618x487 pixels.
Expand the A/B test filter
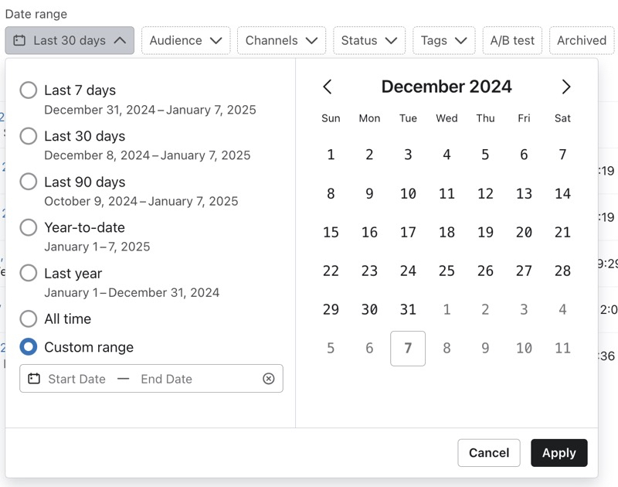pyautogui.click(x=512, y=40)
